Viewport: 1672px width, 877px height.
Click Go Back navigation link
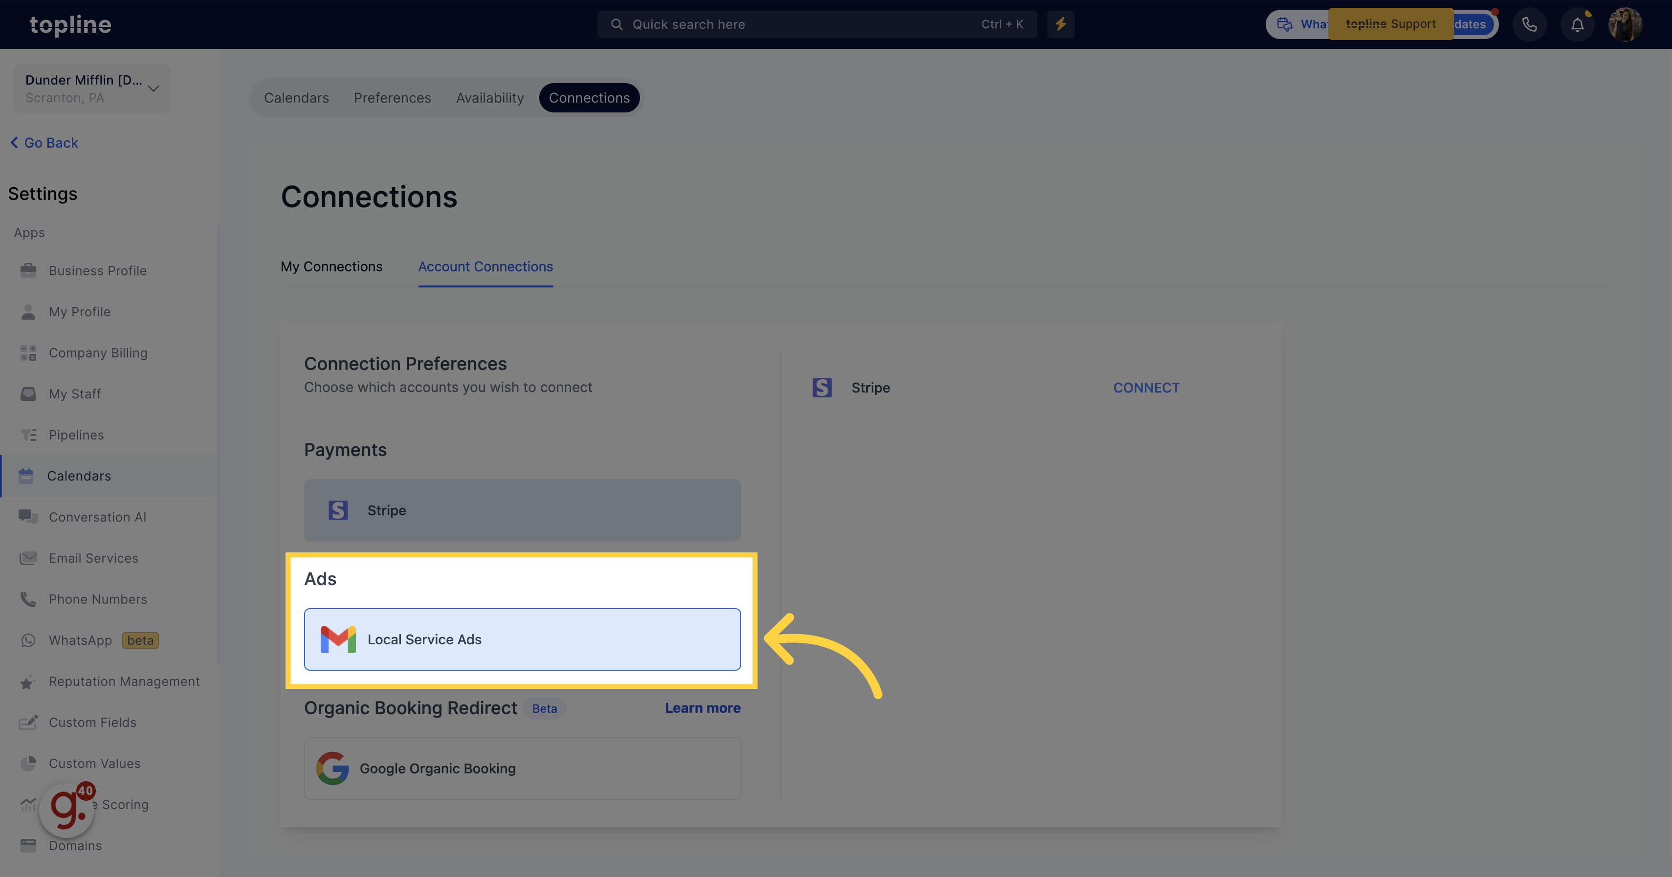[43, 142]
